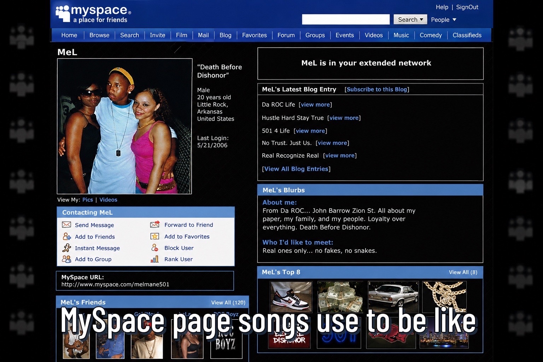Click Subscribe to this Blog link
The height and width of the screenshot is (362, 543).
(x=377, y=89)
